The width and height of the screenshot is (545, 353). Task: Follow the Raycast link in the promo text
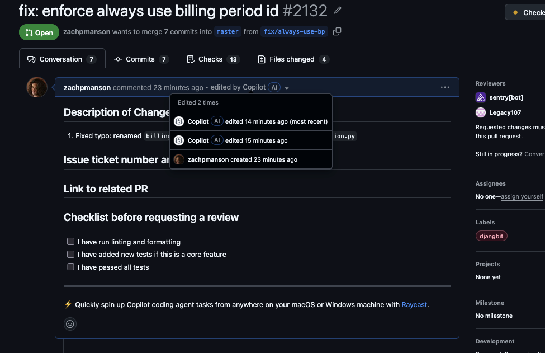pos(414,304)
